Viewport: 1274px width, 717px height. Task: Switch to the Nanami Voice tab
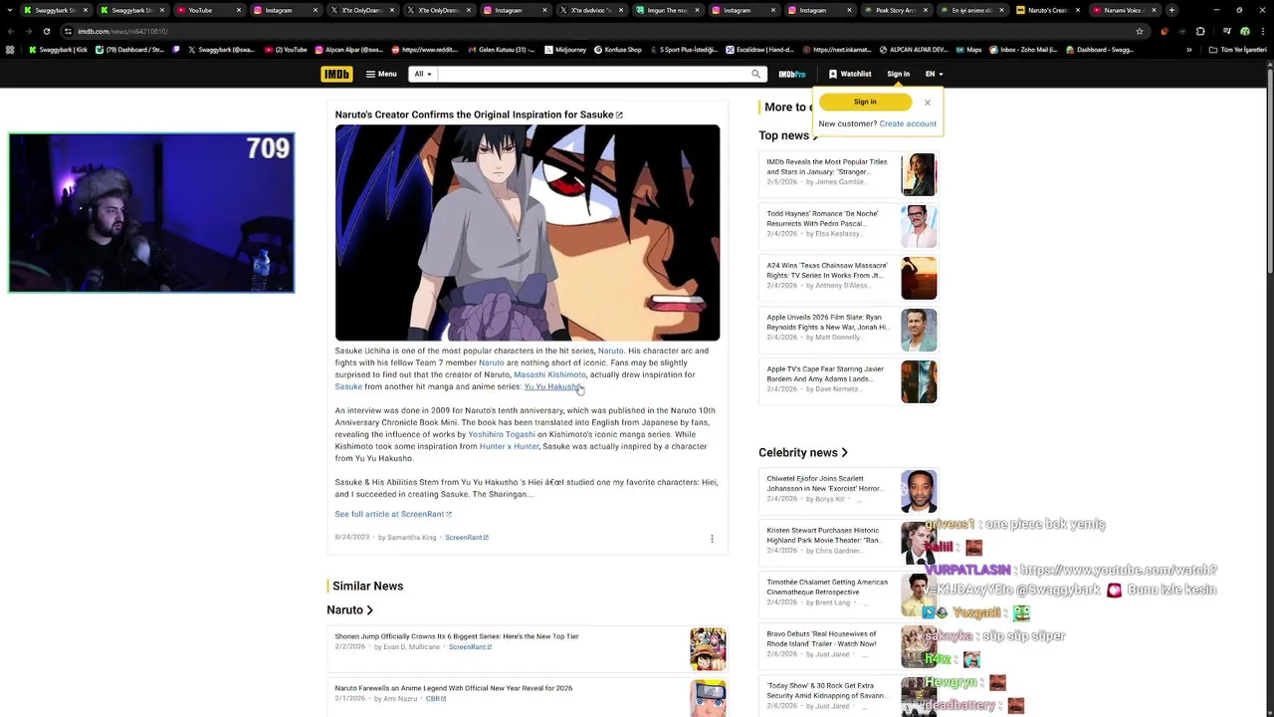pyautogui.click(x=1125, y=10)
